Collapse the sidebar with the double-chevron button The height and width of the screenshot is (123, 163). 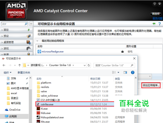pos(31,24)
